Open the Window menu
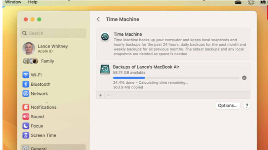Image resolution: width=268 pixels, height=150 pixels. point(13,2)
